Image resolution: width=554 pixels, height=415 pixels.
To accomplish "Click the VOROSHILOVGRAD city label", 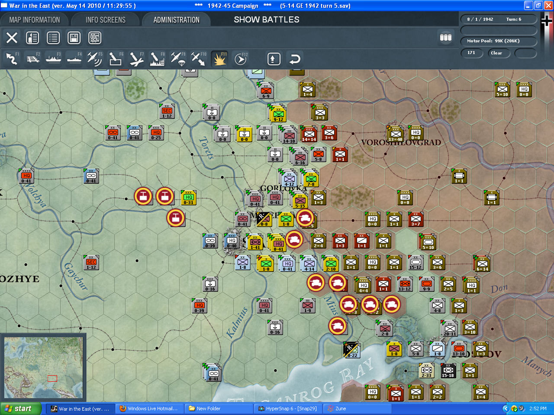I will coord(401,143).
